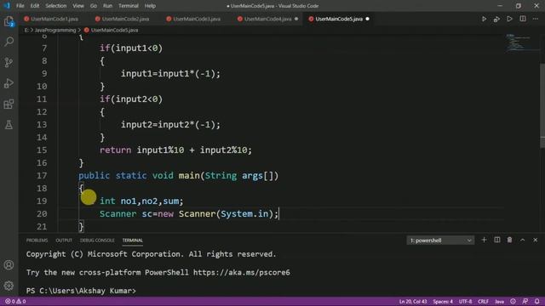Add a new terminal with plus icon
545x306 pixels.
[x=484, y=240]
